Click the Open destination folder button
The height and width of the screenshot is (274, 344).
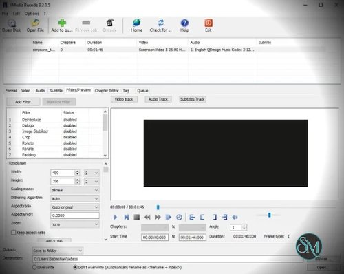[323, 267]
